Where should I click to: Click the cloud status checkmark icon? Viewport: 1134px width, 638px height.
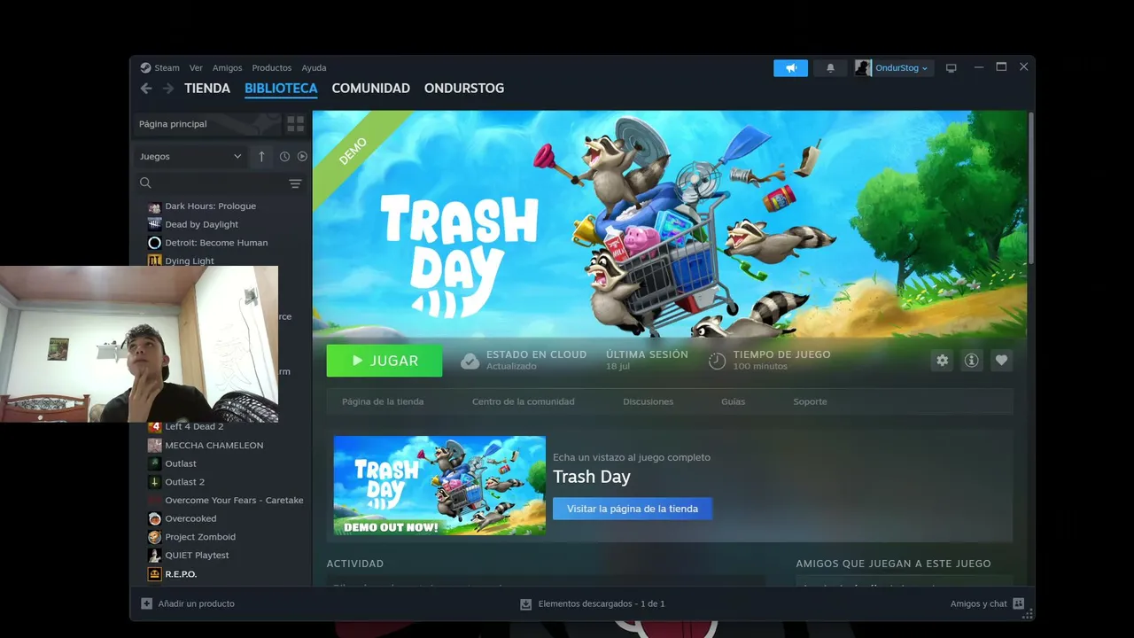470,361
